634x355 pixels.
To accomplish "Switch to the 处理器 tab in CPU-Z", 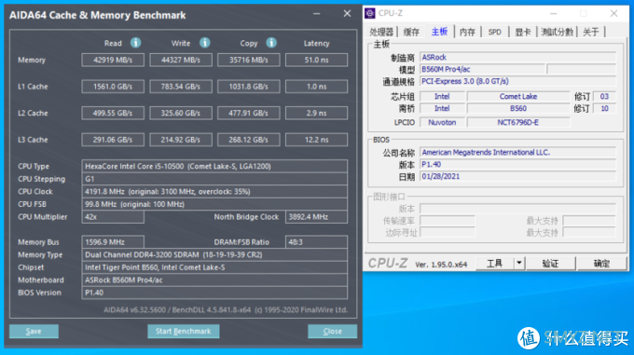I will [381, 32].
